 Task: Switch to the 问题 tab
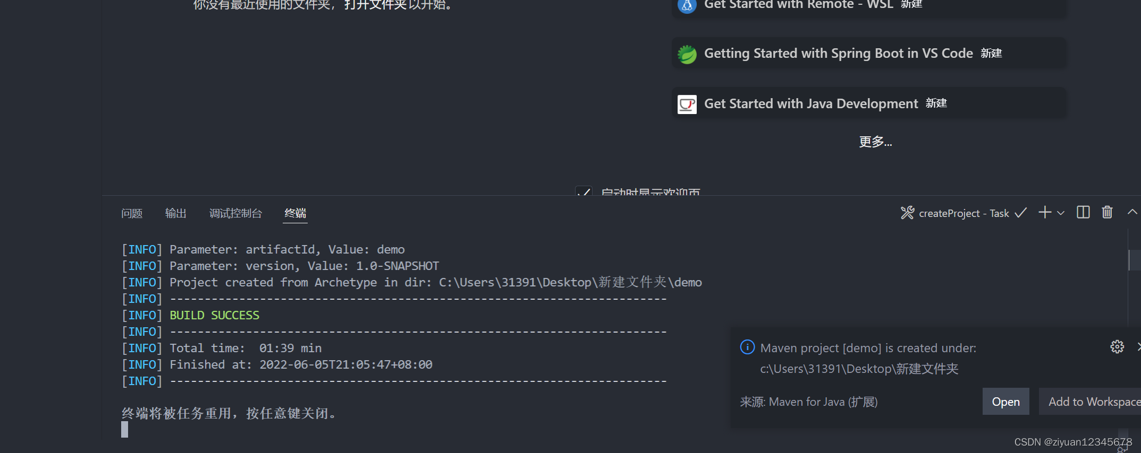132,213
